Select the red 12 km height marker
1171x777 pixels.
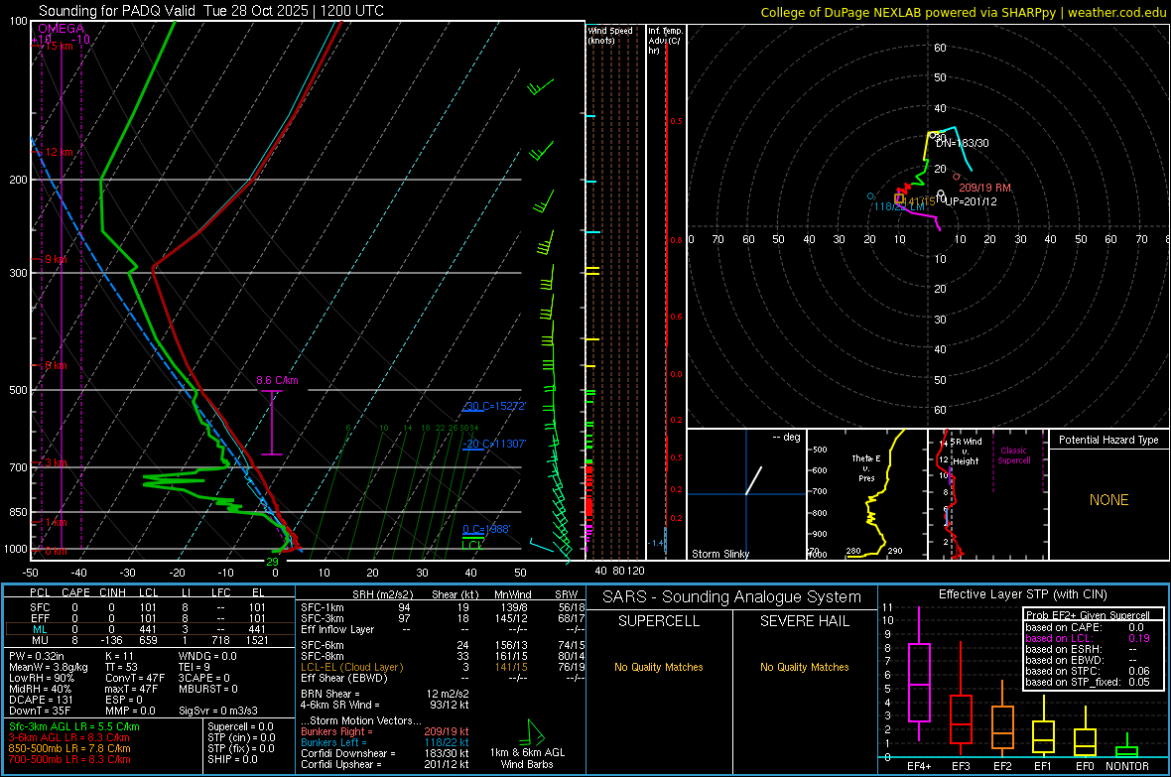click(x=58, y=152)
